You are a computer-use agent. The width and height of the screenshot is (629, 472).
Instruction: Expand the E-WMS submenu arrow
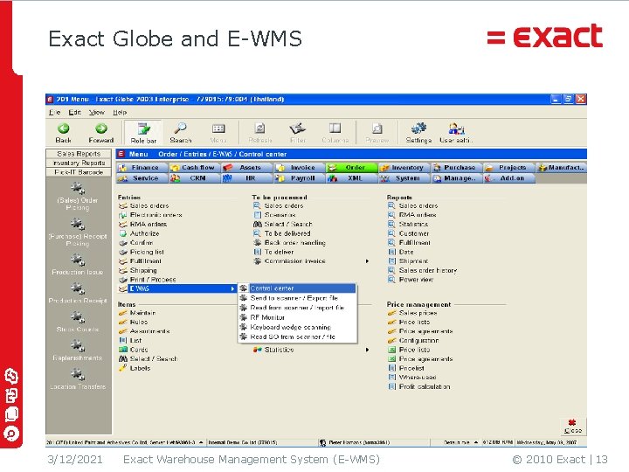[232, 288]
